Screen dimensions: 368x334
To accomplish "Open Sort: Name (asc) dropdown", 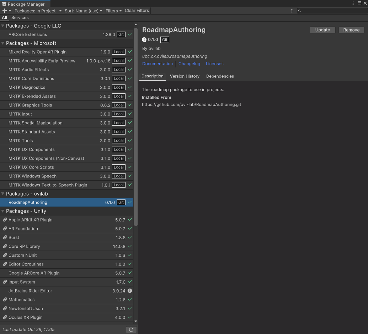I will [x=83, y=11].
